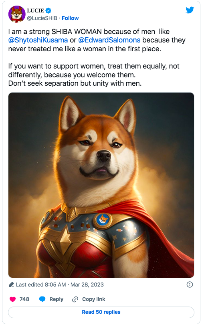Follow the LucieSHIB account

[70, 18]
